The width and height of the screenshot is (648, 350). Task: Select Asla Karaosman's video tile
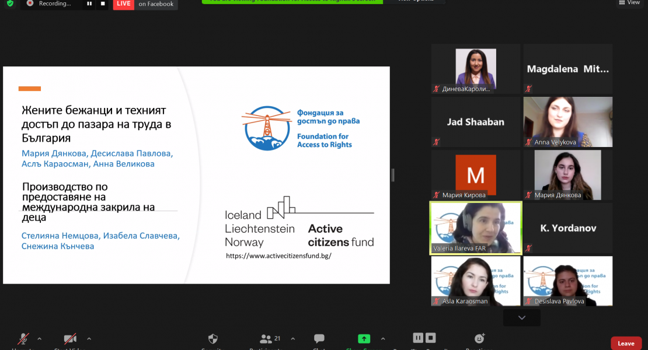pos(476,281)
